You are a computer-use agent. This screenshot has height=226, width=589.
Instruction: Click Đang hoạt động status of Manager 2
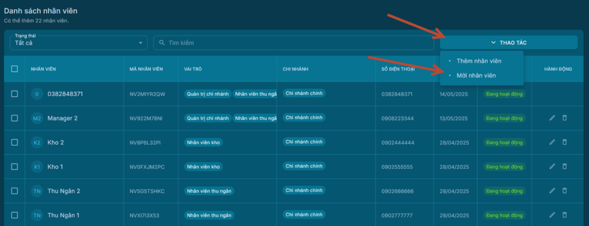pos(504,118)
